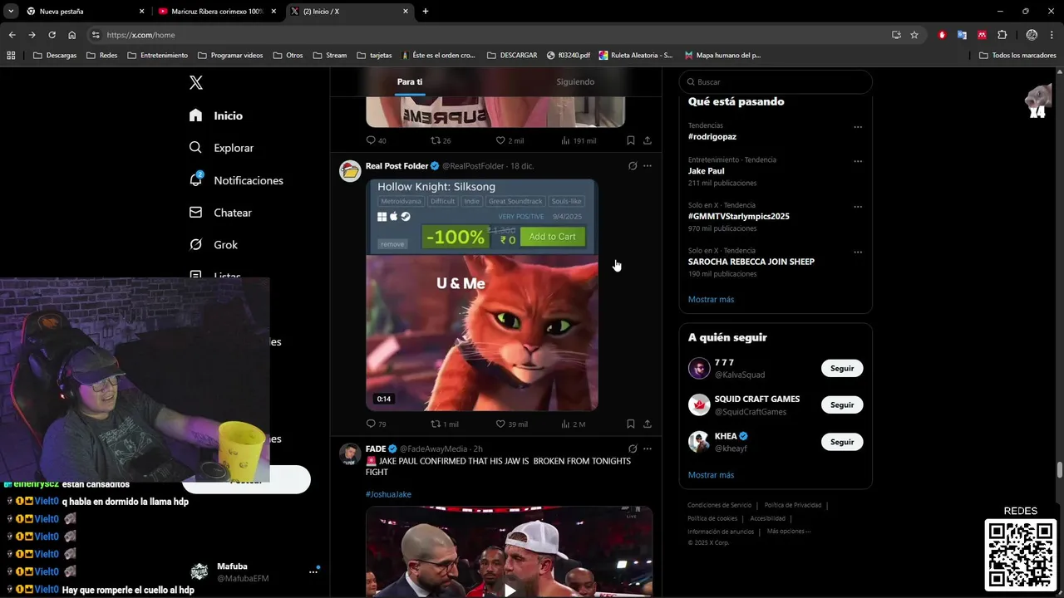Image resolution: width=1064 pixels, height=598 pixels.
Task: Open a new browser tab
Action: 426,12
